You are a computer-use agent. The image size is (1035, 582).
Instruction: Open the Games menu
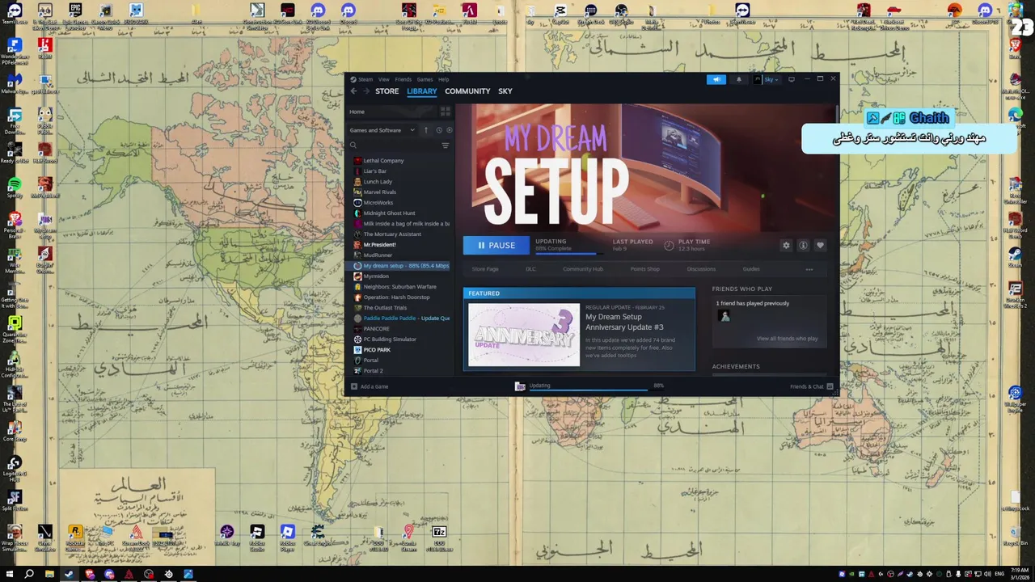425,79
